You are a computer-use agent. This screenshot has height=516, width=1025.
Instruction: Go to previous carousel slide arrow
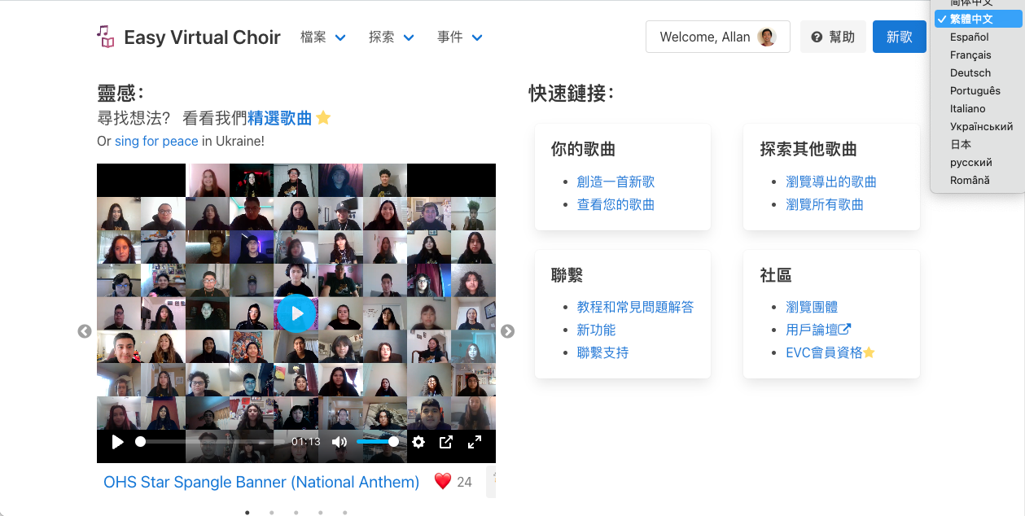tap(85, 331)
